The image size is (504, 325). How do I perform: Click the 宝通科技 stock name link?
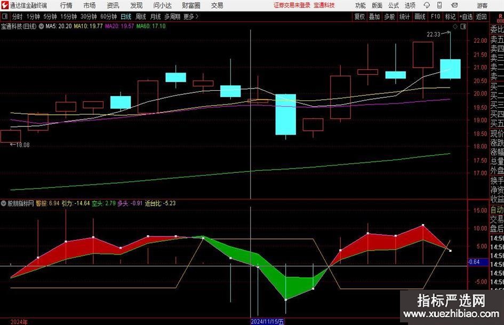point(324,5)
